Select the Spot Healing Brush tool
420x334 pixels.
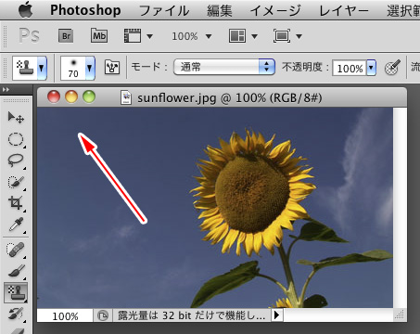16,250
